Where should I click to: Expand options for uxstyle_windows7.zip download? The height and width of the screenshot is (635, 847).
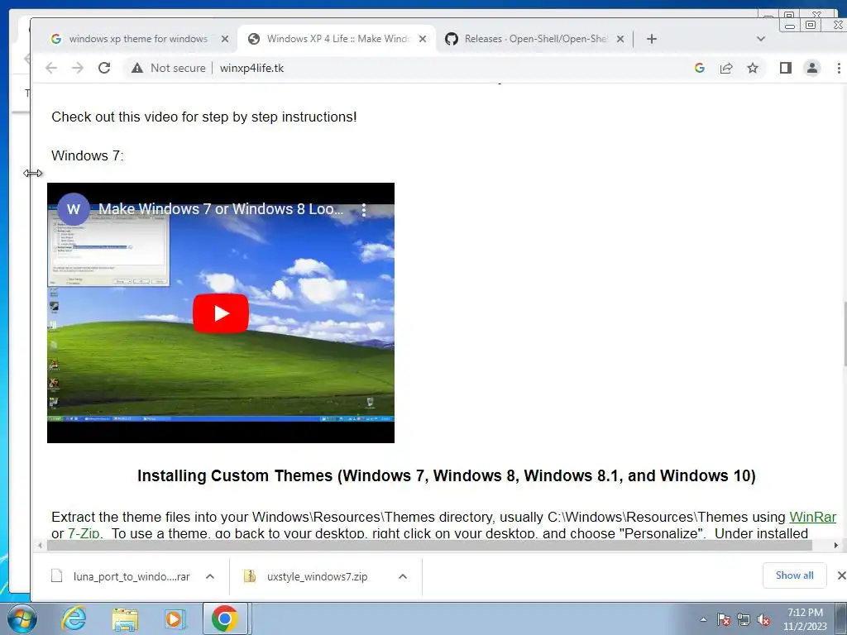tap(403, 576)
